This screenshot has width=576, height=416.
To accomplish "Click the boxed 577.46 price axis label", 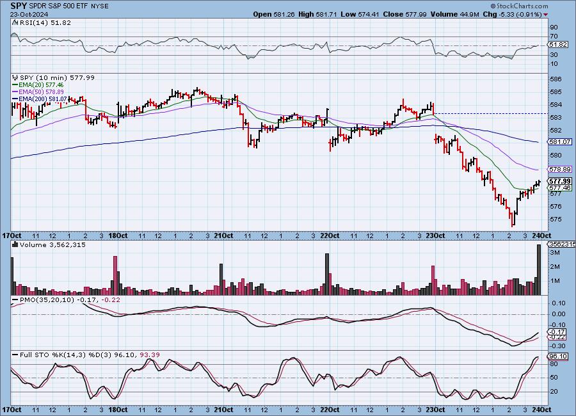I will pos(559,188).
